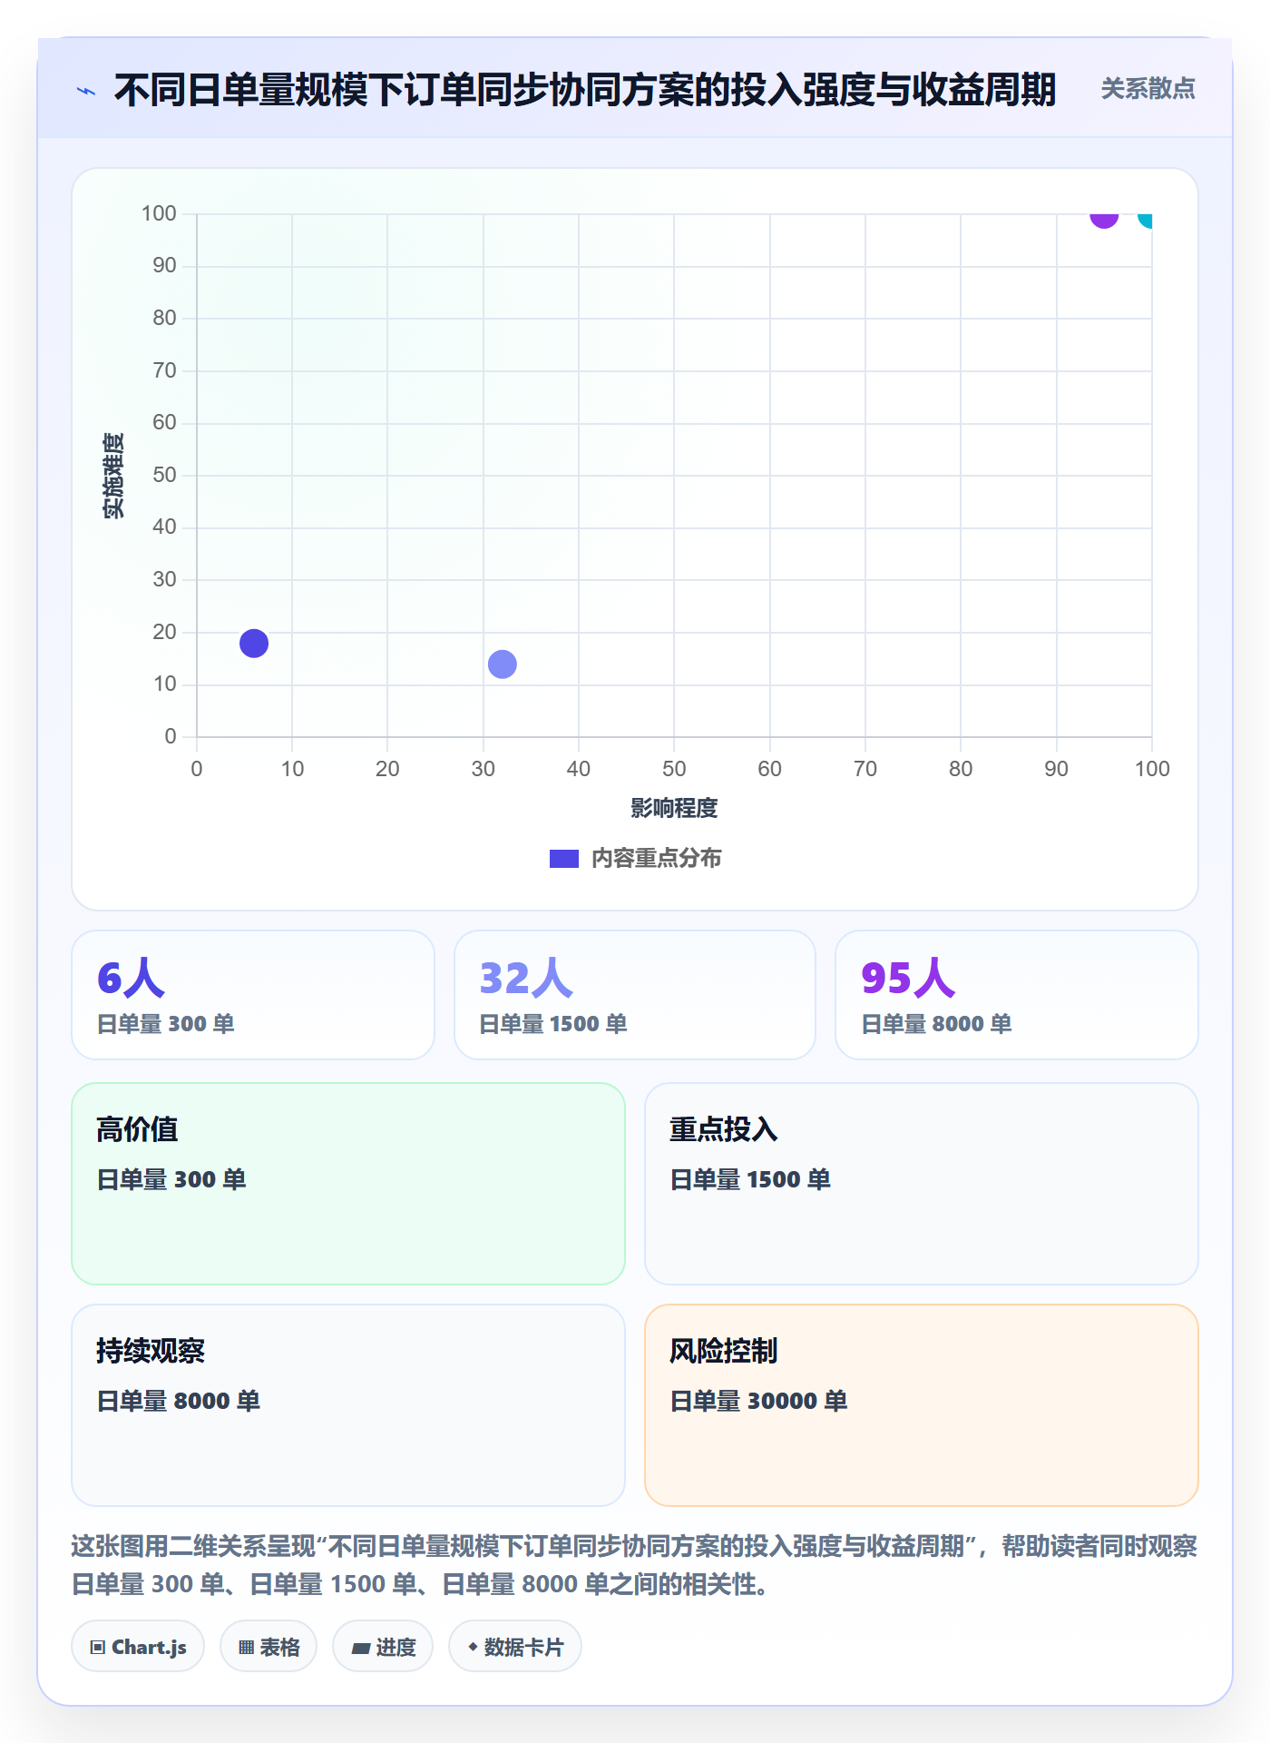Open the 6人 stat card
The height and width of the screenshot is (1743, 1270).
tap(253, 995)
